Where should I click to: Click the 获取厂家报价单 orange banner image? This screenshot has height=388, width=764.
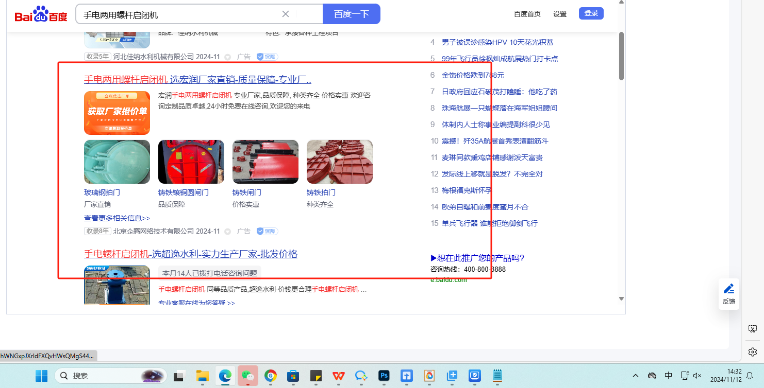click(117, 113)
